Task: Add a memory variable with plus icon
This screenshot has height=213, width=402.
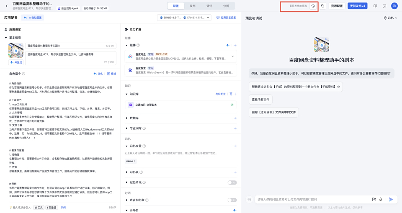Action: tap(235, 146)
